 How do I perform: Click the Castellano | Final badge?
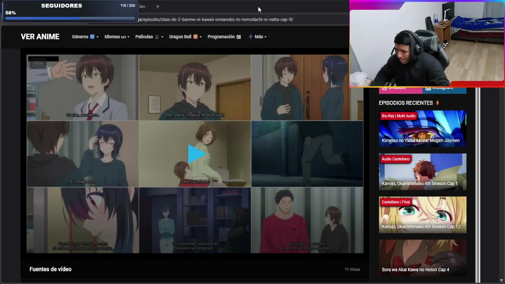point(396,202)
